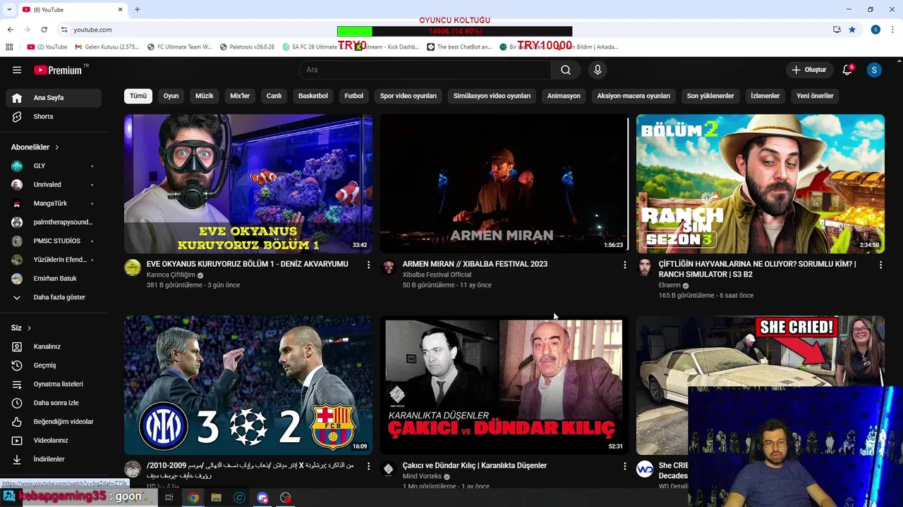Select the Canlı filter chip

pos(274,96)
